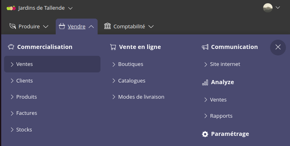Open the Factures link
This screenshot has height=146, width=290.
(x=26, y=113)
